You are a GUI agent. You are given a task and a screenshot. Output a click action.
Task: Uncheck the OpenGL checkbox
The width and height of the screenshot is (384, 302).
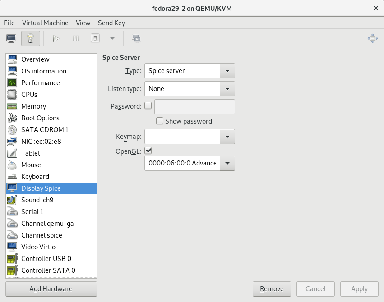[x=148, y=151]
